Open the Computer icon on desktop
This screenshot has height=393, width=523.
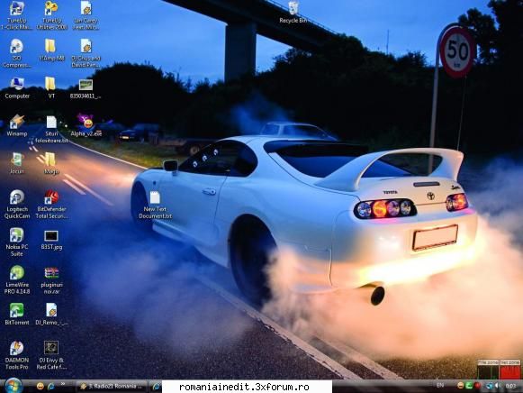click(x=17, y=88)
